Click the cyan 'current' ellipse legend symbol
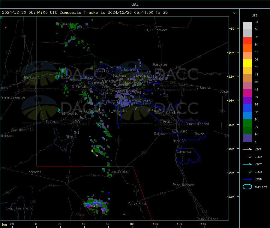 point(247,187)
